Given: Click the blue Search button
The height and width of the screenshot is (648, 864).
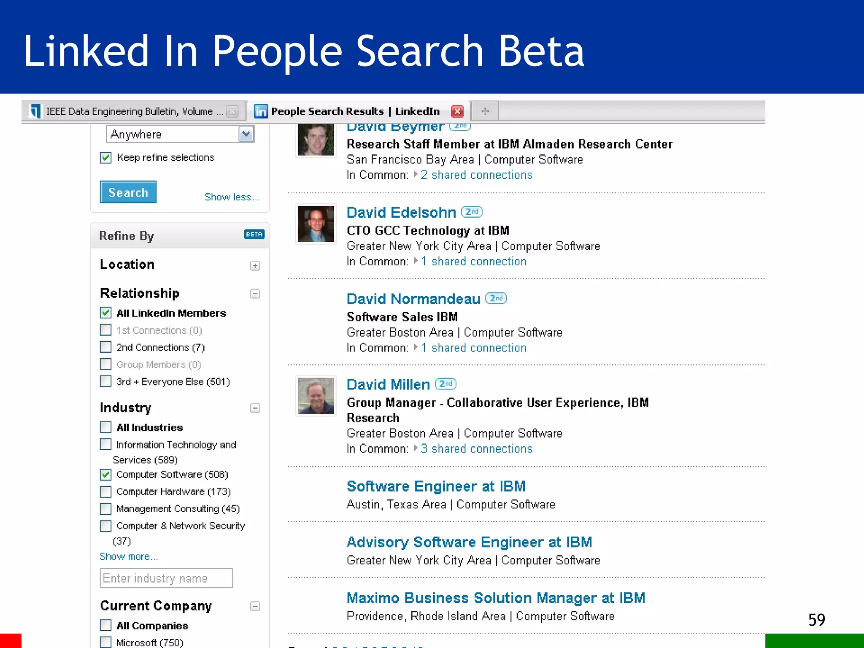Looking at the screenshot, I should 128,192.
